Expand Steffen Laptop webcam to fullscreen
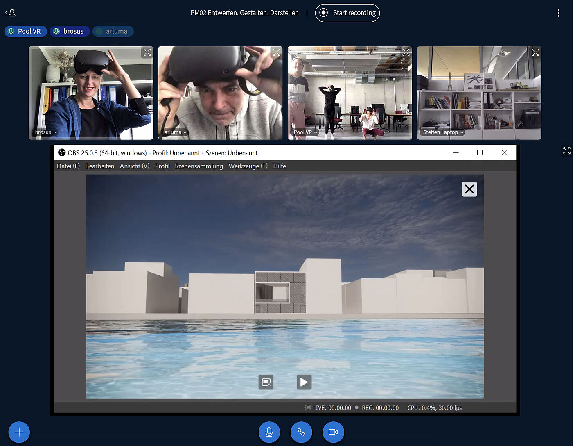This screenshot has height=446, width=573. [x=535, y=52]
